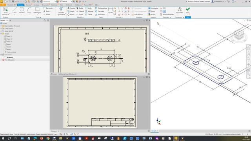Image resolution: width=251 pixels, height=141 pixels.
Task: Click Home icon in quick access toolbar
Action: pos(25,2)
